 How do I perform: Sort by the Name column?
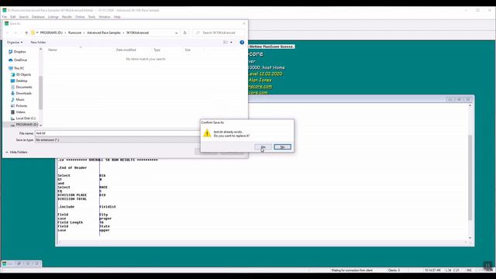[53, 50]
